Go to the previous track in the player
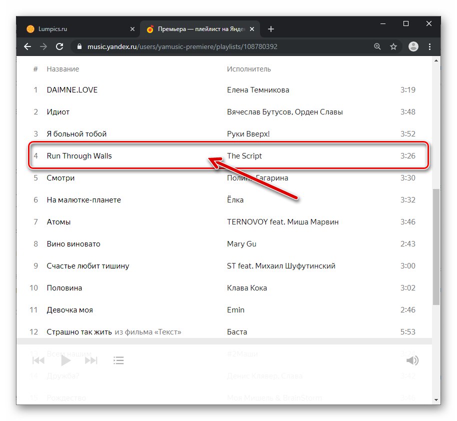457x421 pixels. 39,360
